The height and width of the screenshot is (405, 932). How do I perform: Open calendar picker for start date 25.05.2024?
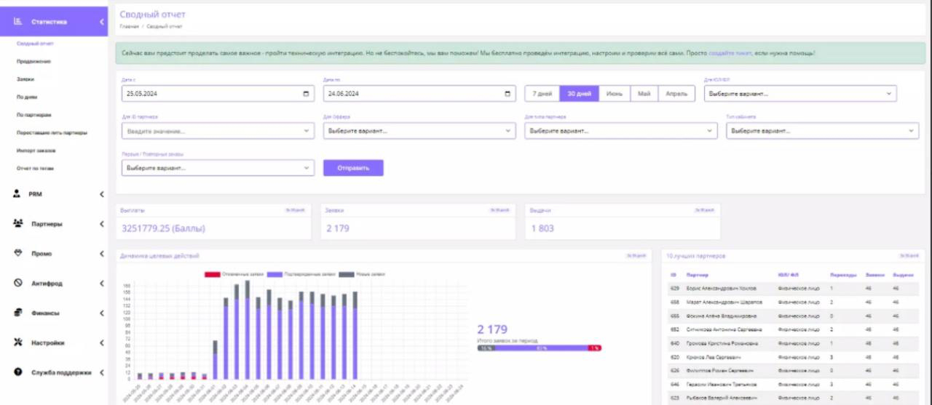coord(305,94)
